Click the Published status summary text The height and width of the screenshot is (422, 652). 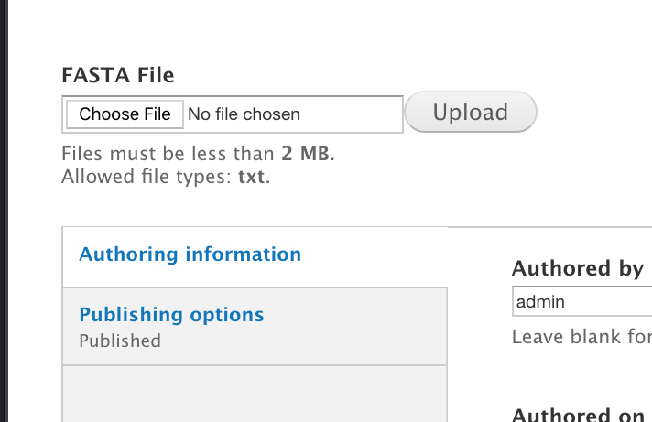point(120,341)
